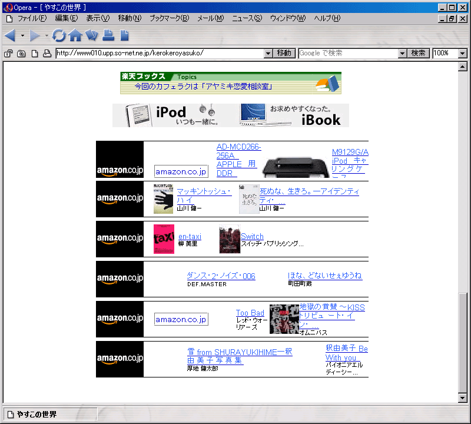This screenshot has height=424, width=471.
Task: Go back using the Back arrow
Action: (x=10, y=35)
